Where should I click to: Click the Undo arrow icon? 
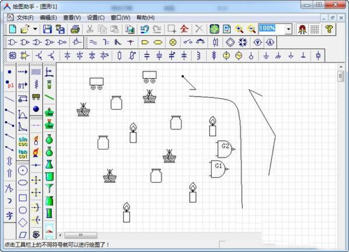point(144,29)
